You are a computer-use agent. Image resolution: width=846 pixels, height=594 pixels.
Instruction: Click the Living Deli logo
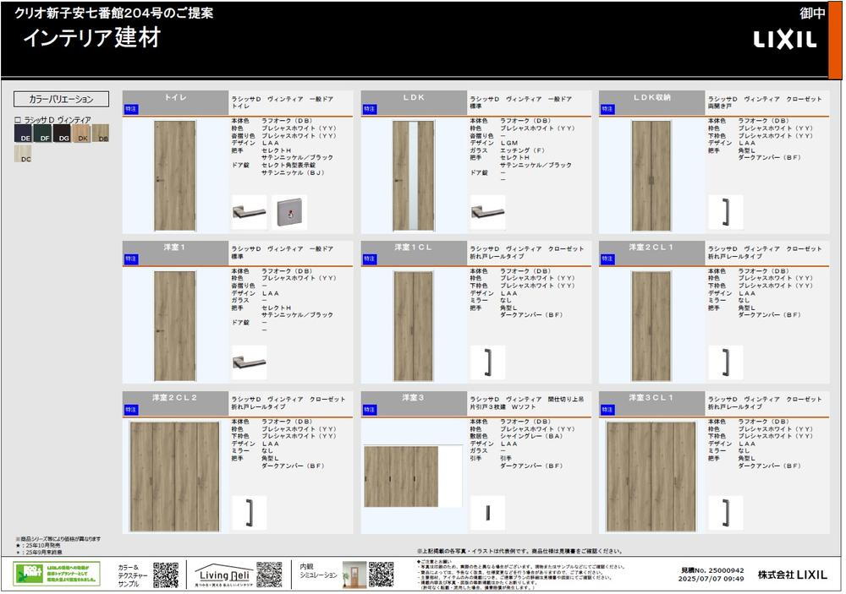point(224,575)
